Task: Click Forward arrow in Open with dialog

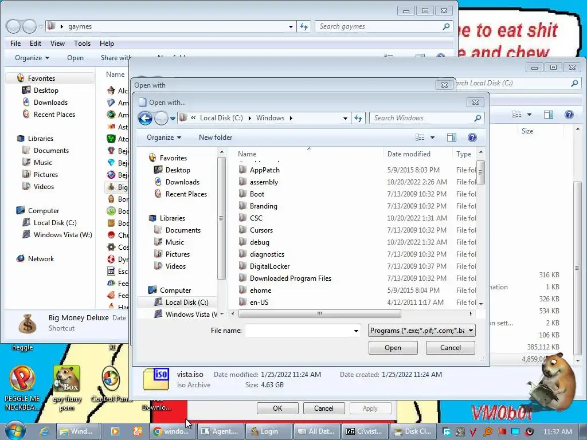Action: [x=161, y=118]
